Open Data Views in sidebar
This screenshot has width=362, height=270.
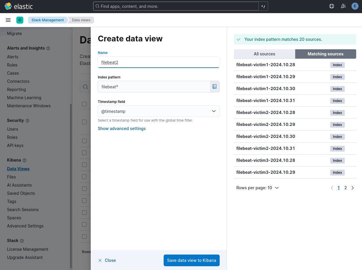[x=18, y=169]
